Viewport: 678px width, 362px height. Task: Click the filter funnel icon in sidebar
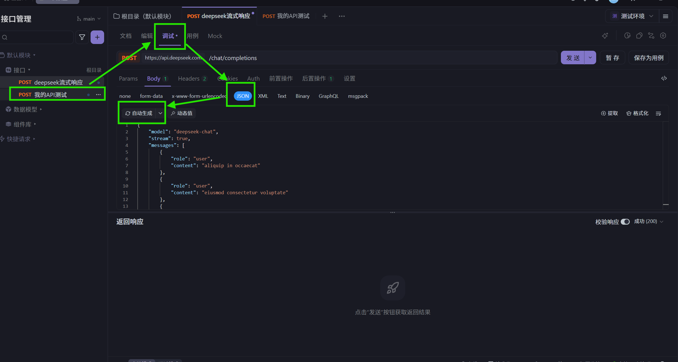point(82,37)
